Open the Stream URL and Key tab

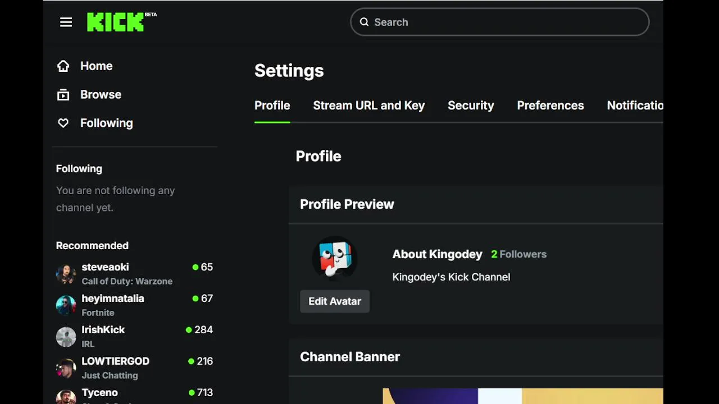tap(368, 105)
